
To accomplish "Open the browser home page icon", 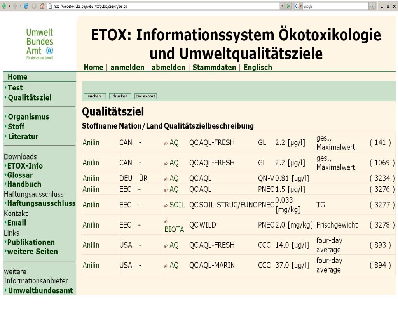I will pos(42,6).
